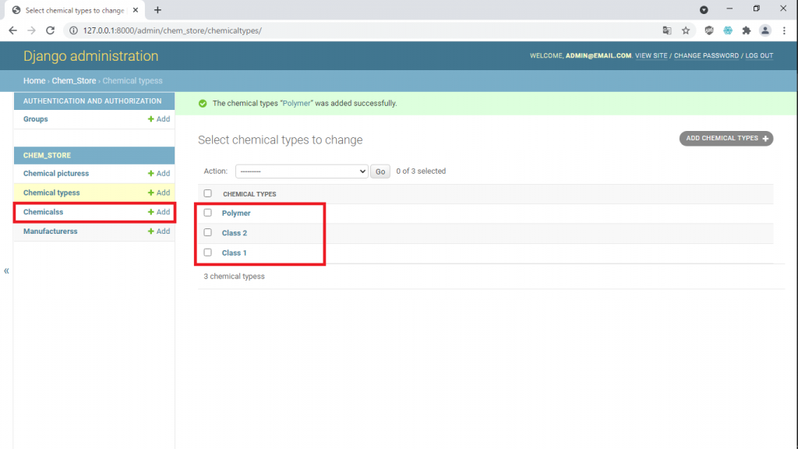Open the Class 1 entry
Screen dimensions: 798x449
pos(234,253)
